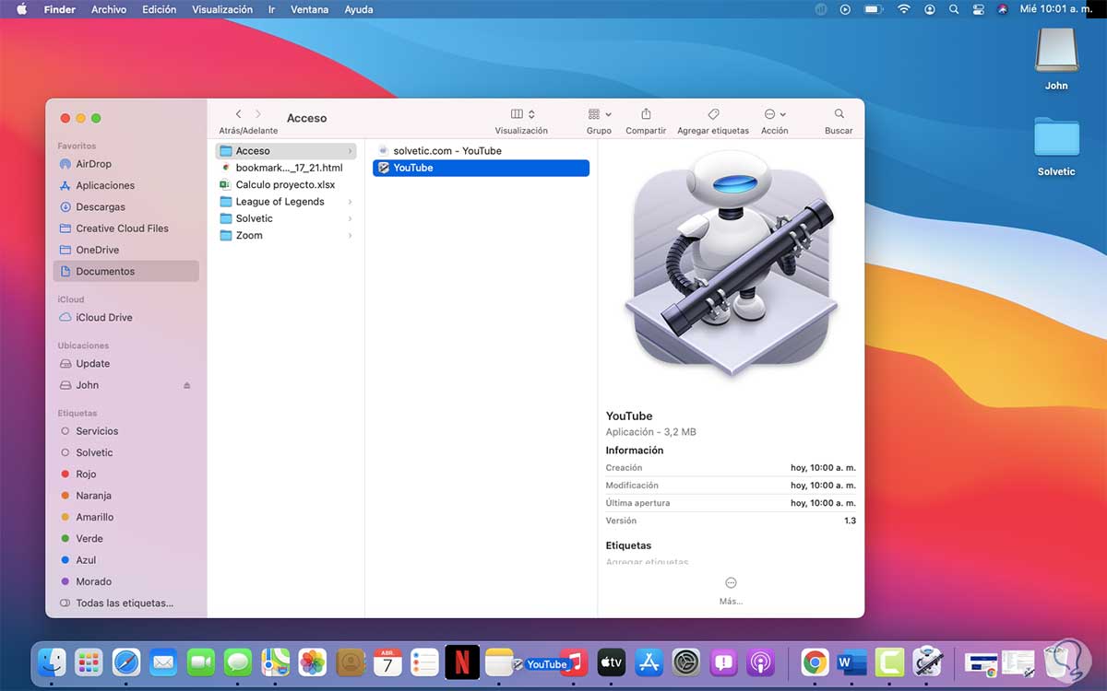Screen dimensions: 1107x691
Task: Click Add Tags (Agregar etiquetas) toolbar icon
Action: tap(713, 114)
